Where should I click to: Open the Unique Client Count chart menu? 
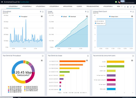coord(132,16)
